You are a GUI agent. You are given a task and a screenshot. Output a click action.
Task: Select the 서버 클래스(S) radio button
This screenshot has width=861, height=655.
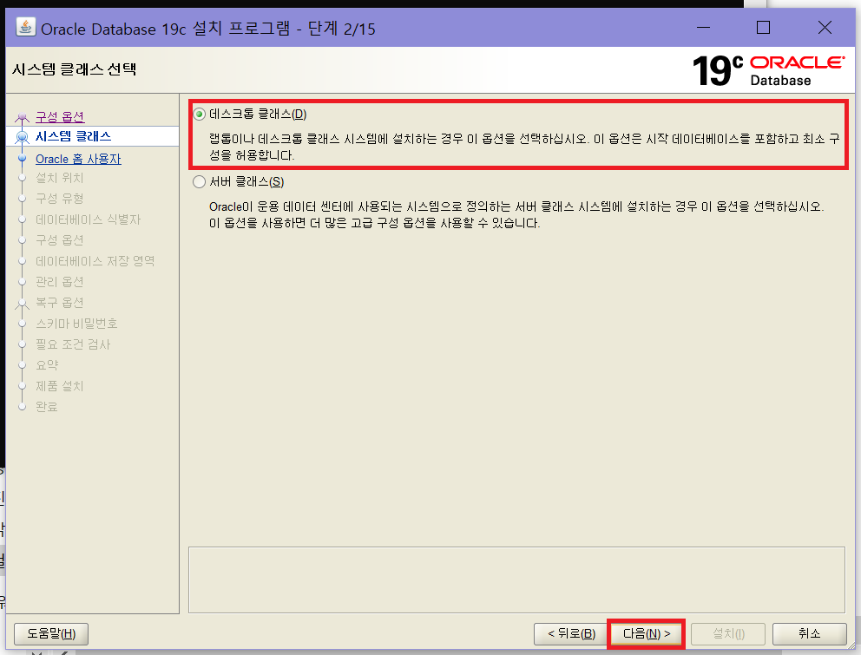pos(200,181)
